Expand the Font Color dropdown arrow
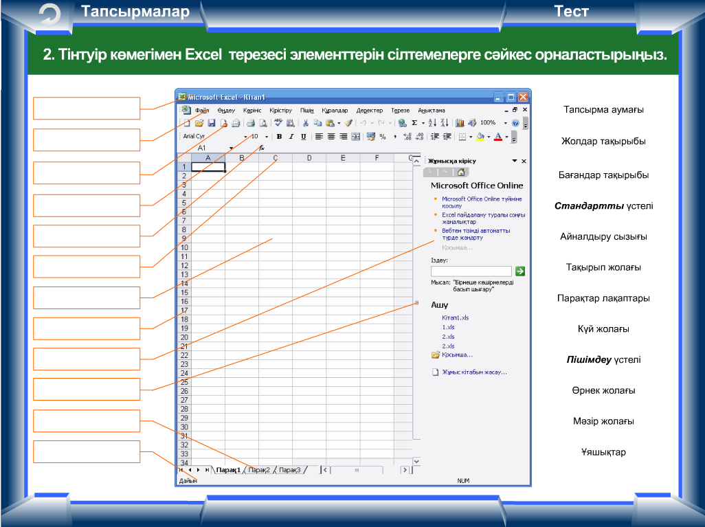Image resolution: width=705 pixels, height=527 pixels. click(x=506, y=137)
